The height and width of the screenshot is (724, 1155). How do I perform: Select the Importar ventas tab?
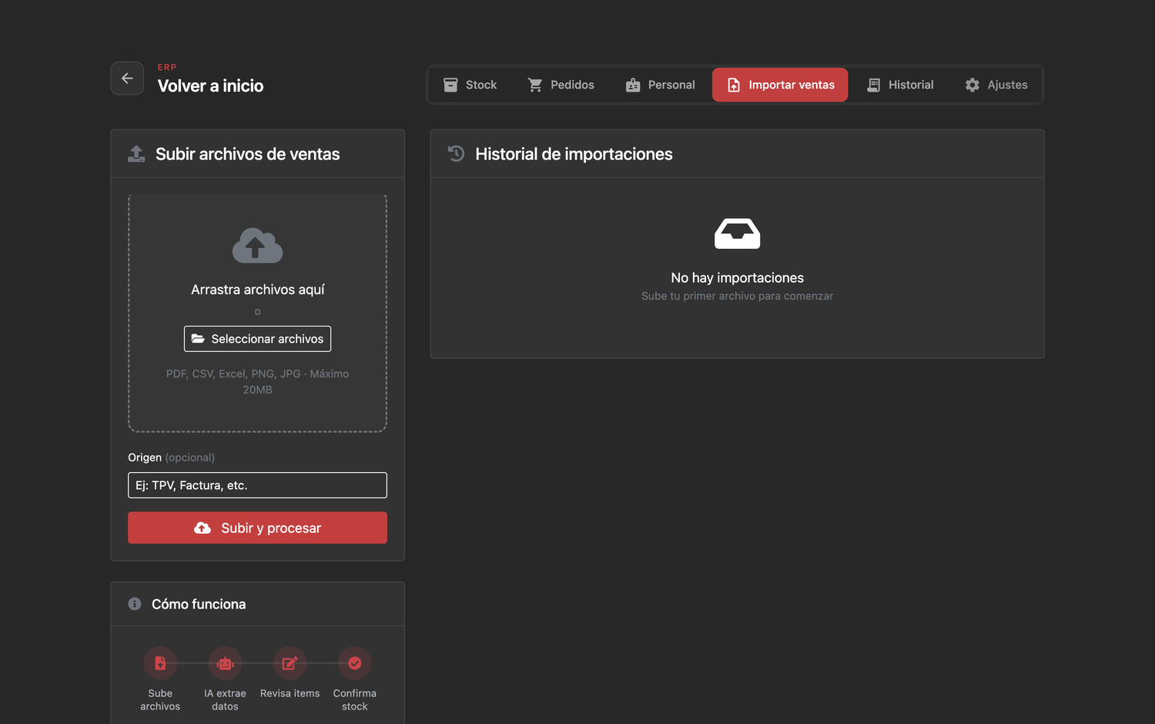pyautogui.click(x=780, y=85)
